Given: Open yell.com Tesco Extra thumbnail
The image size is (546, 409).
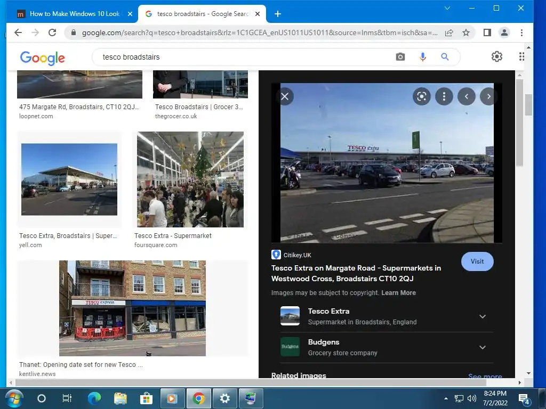Looking at the screenshot, I should [x=69, y=179].
